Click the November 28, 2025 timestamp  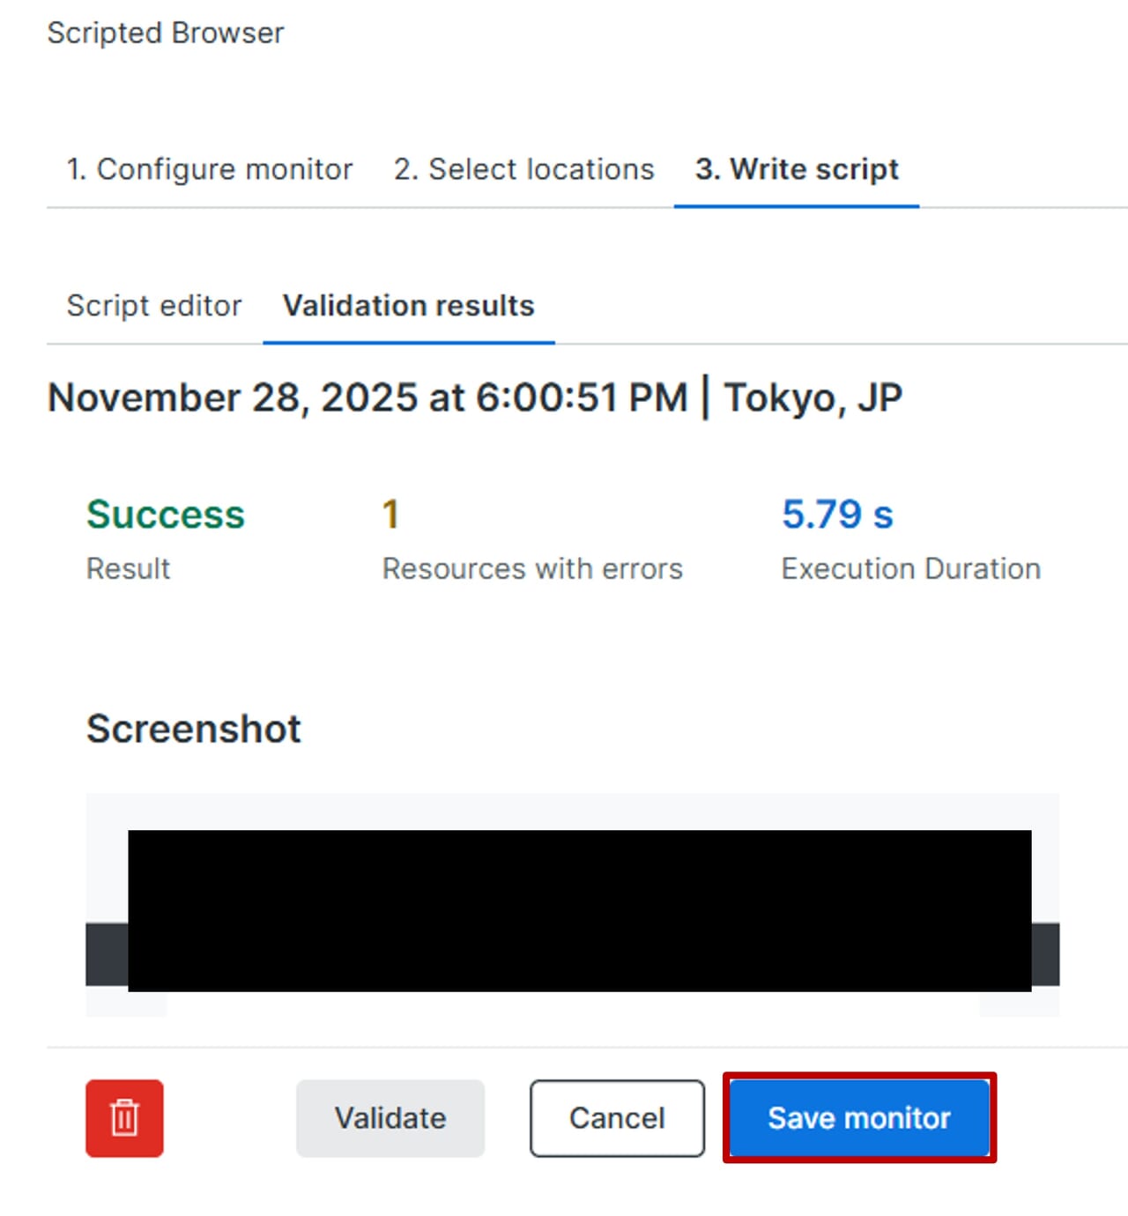[x=367, y=397]
